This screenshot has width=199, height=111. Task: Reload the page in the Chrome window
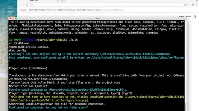click(27, 5)
